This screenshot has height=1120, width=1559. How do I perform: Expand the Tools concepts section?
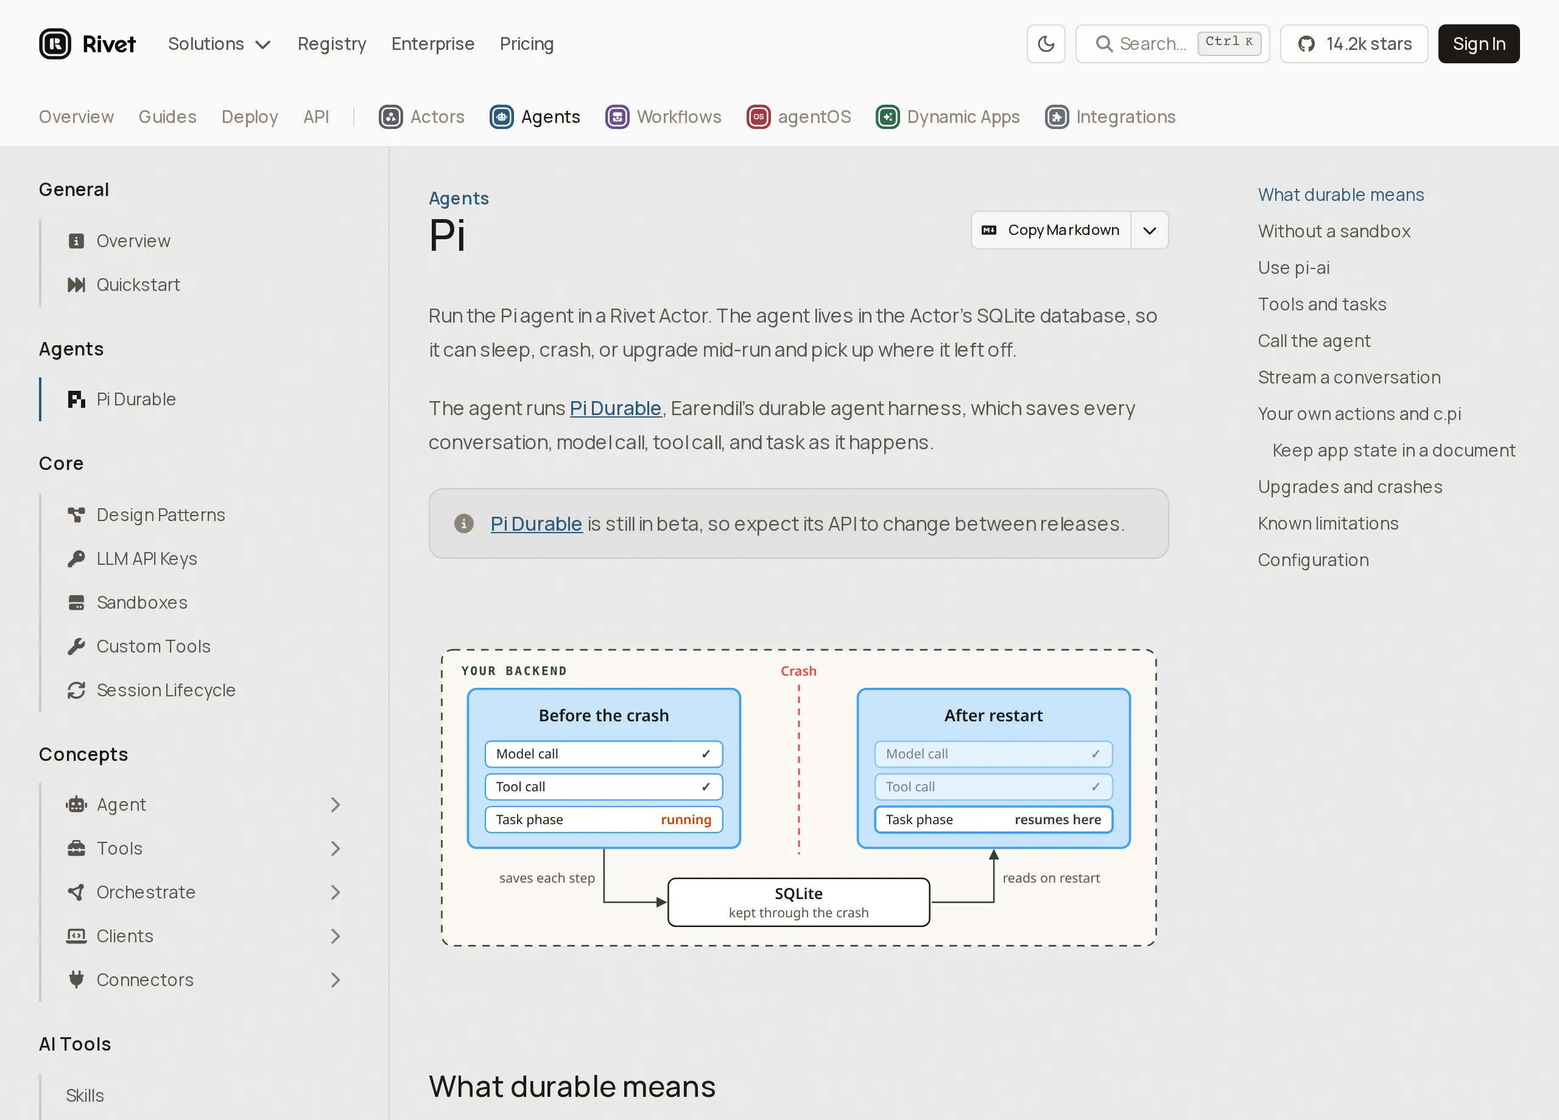coord(336,849)
